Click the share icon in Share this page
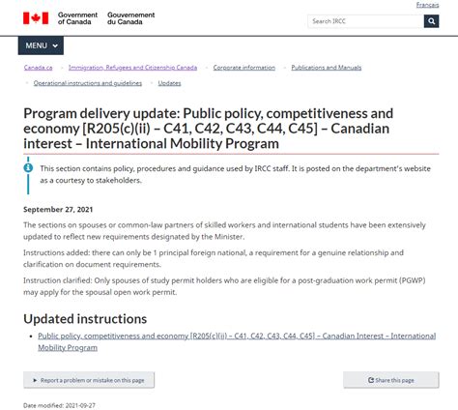Screen dimensions: 458x410 click(371, 380)
